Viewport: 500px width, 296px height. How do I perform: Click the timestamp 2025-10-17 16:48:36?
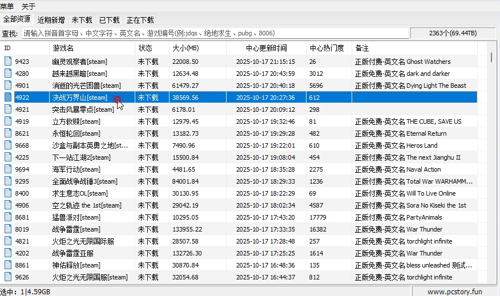click(x=265, y=265)
